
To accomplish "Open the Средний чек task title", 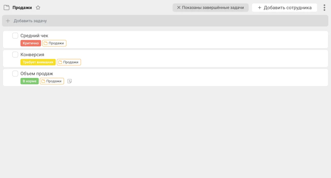I will tap(34, 36).
